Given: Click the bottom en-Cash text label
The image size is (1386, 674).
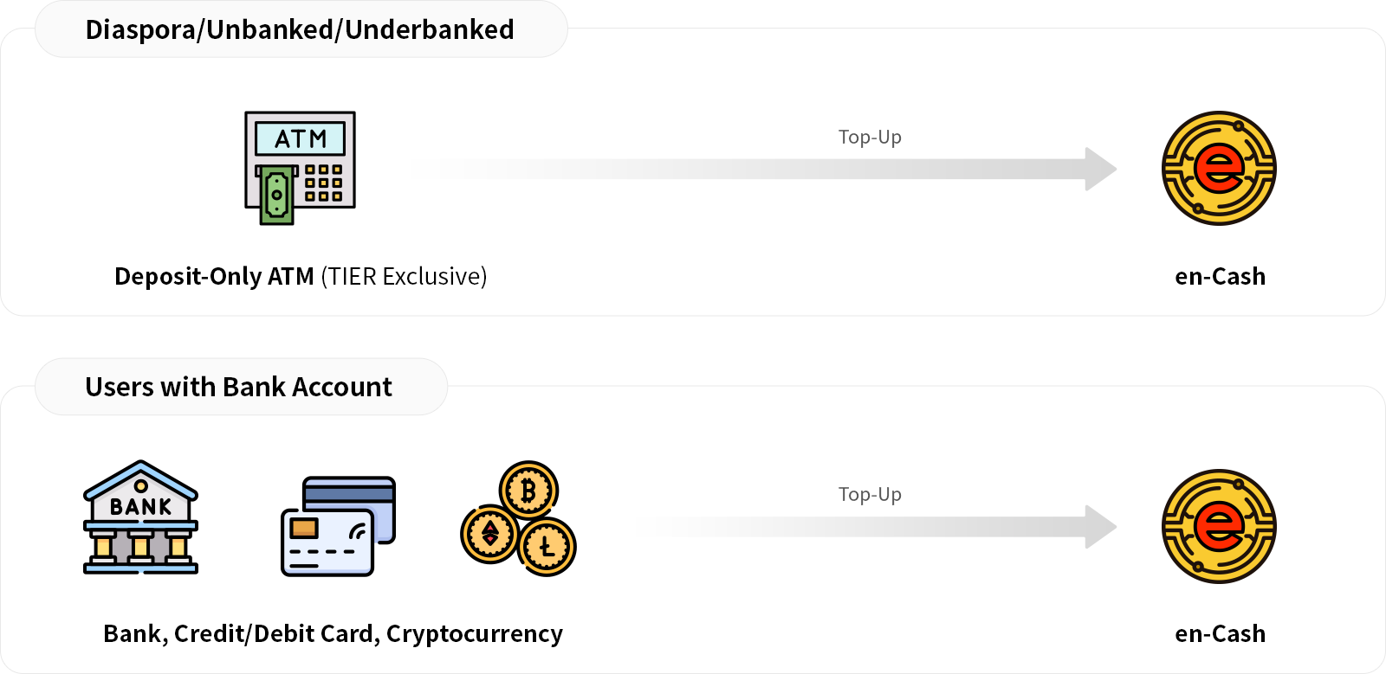Looking at the screenshot, I should [1220, 633].
